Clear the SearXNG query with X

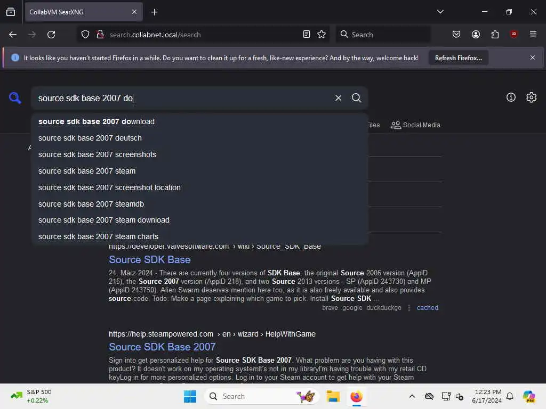338,98
